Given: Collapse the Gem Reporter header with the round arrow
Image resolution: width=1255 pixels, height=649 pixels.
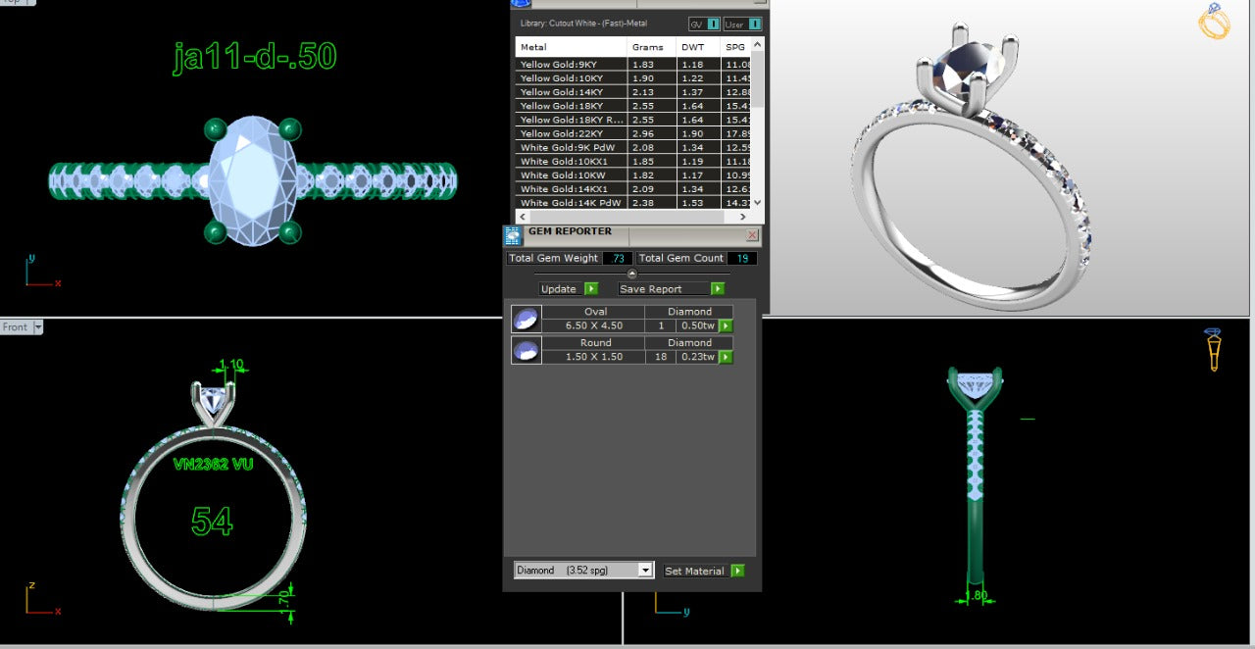Looking at the screenshot, I should click(631, 274).
